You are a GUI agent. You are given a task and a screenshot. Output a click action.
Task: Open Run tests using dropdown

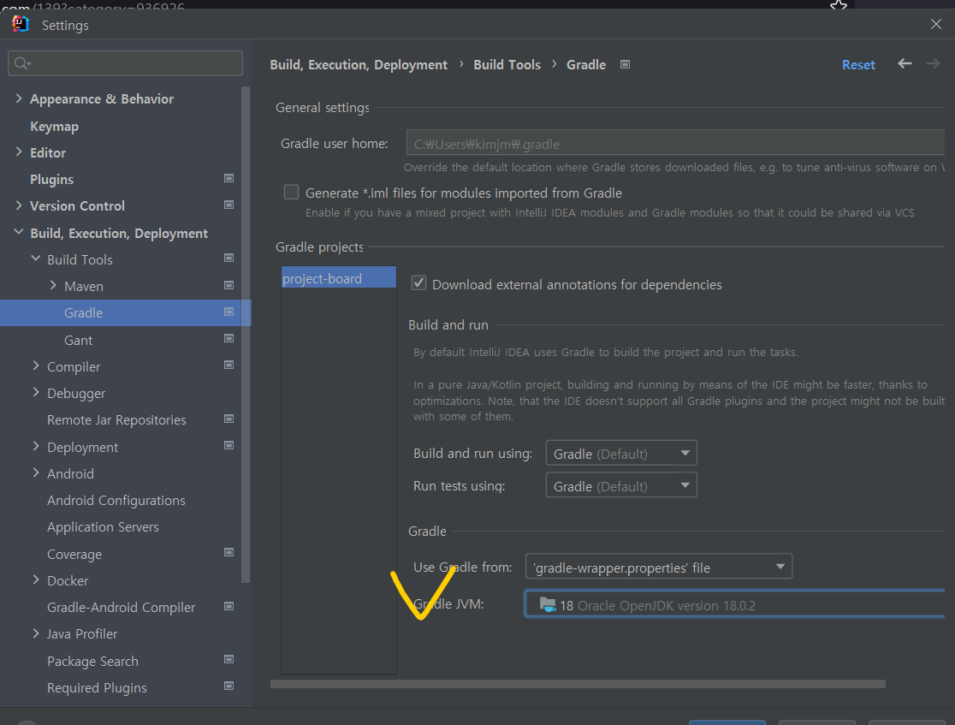pyautogui.click(x=621, y=485)
